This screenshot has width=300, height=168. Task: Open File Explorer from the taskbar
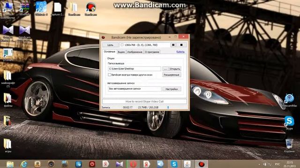point(10,164)
